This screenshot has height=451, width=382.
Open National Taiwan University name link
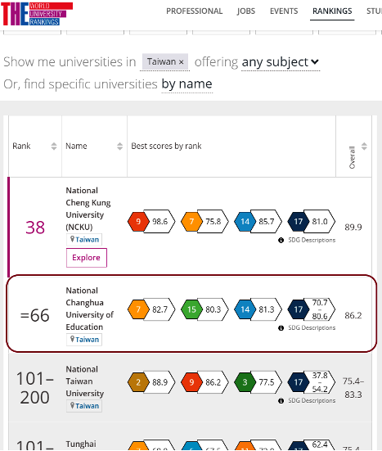pyautogui.click(x=84, y=381)
